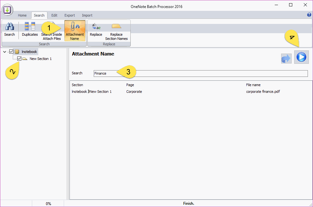Click the Search text field containing Finance
The width and height of the screenshot is (313, 207).
[200, 73]
